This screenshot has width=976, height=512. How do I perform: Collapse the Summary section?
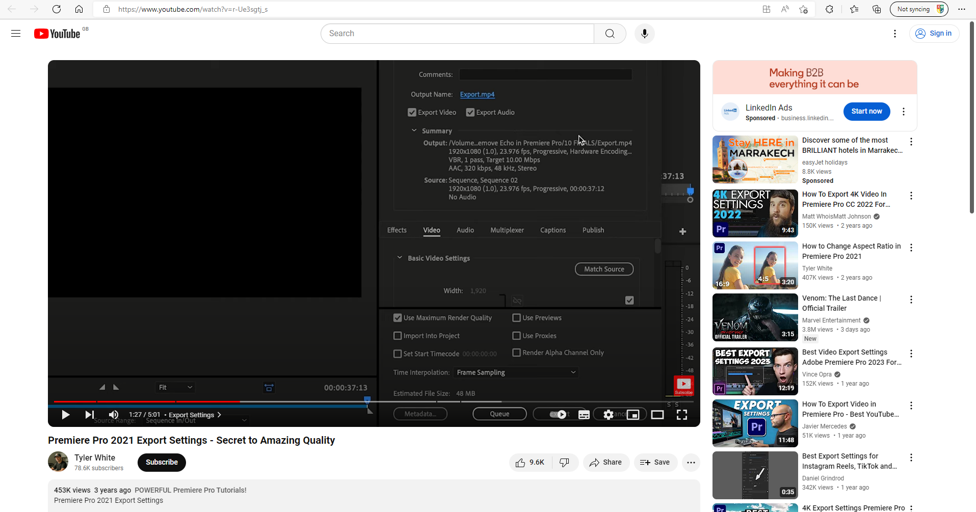click(414, 131)
